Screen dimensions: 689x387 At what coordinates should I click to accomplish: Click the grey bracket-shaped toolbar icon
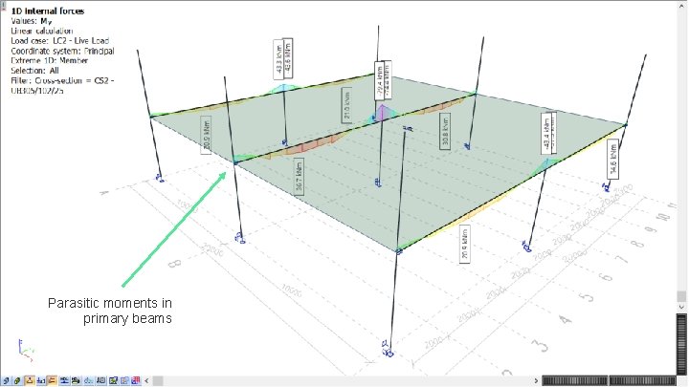[100, 380]
